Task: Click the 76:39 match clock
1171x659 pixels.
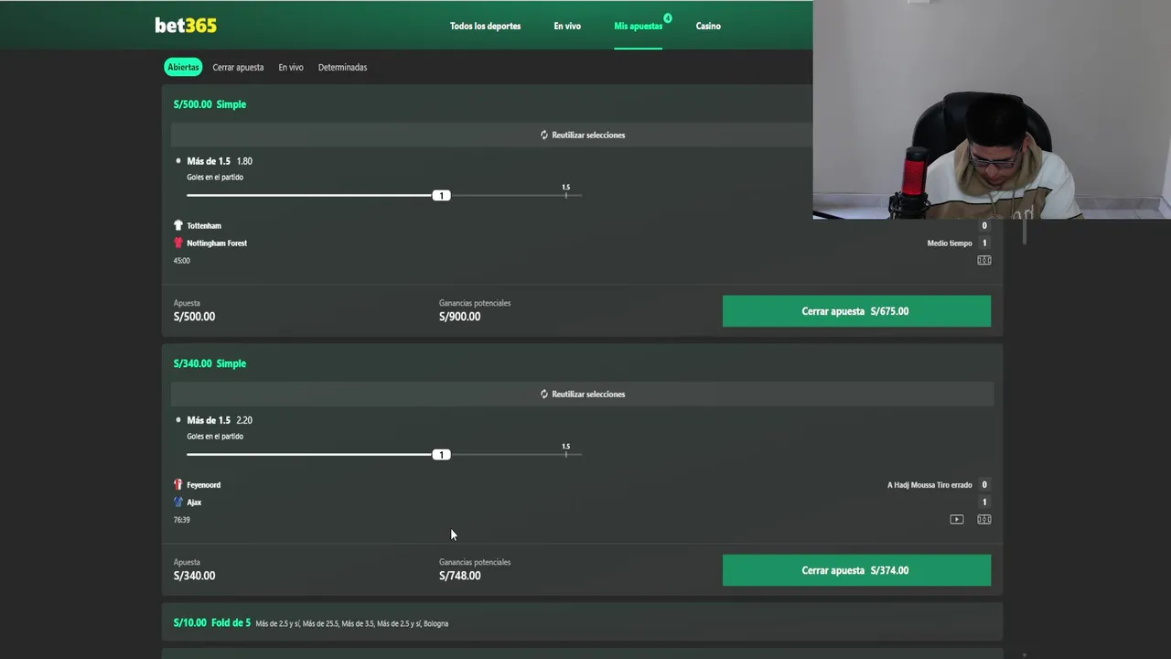Action: point(182,520)
